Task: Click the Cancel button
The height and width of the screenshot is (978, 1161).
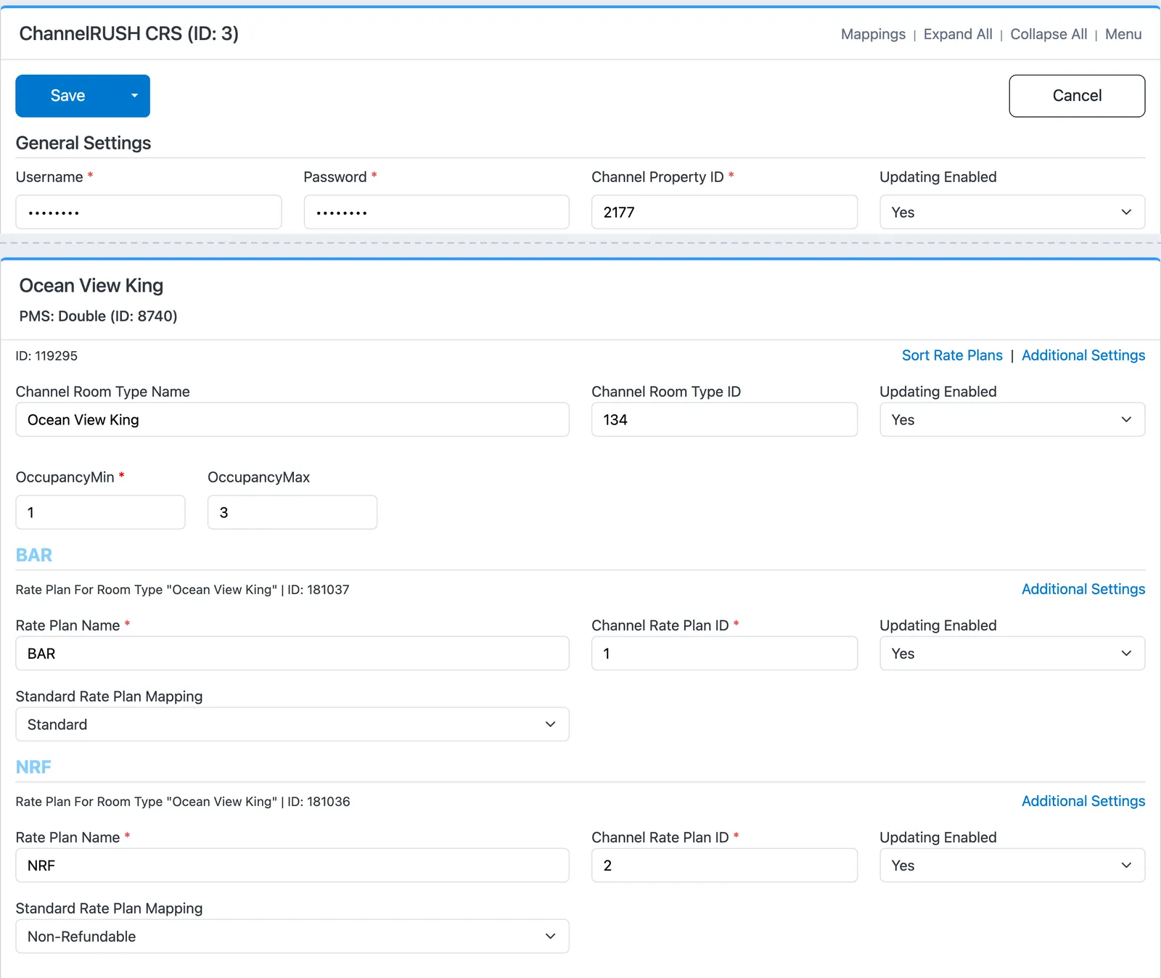Action: coord(1077,96)
